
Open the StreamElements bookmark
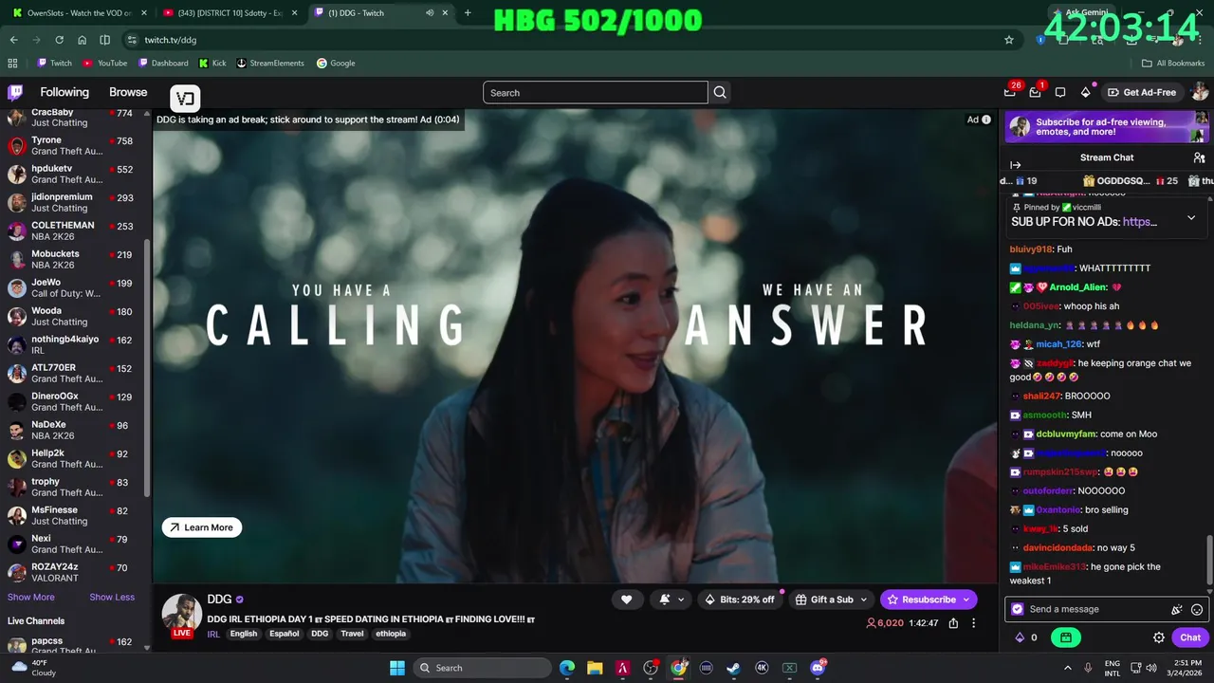pos(270,63)
